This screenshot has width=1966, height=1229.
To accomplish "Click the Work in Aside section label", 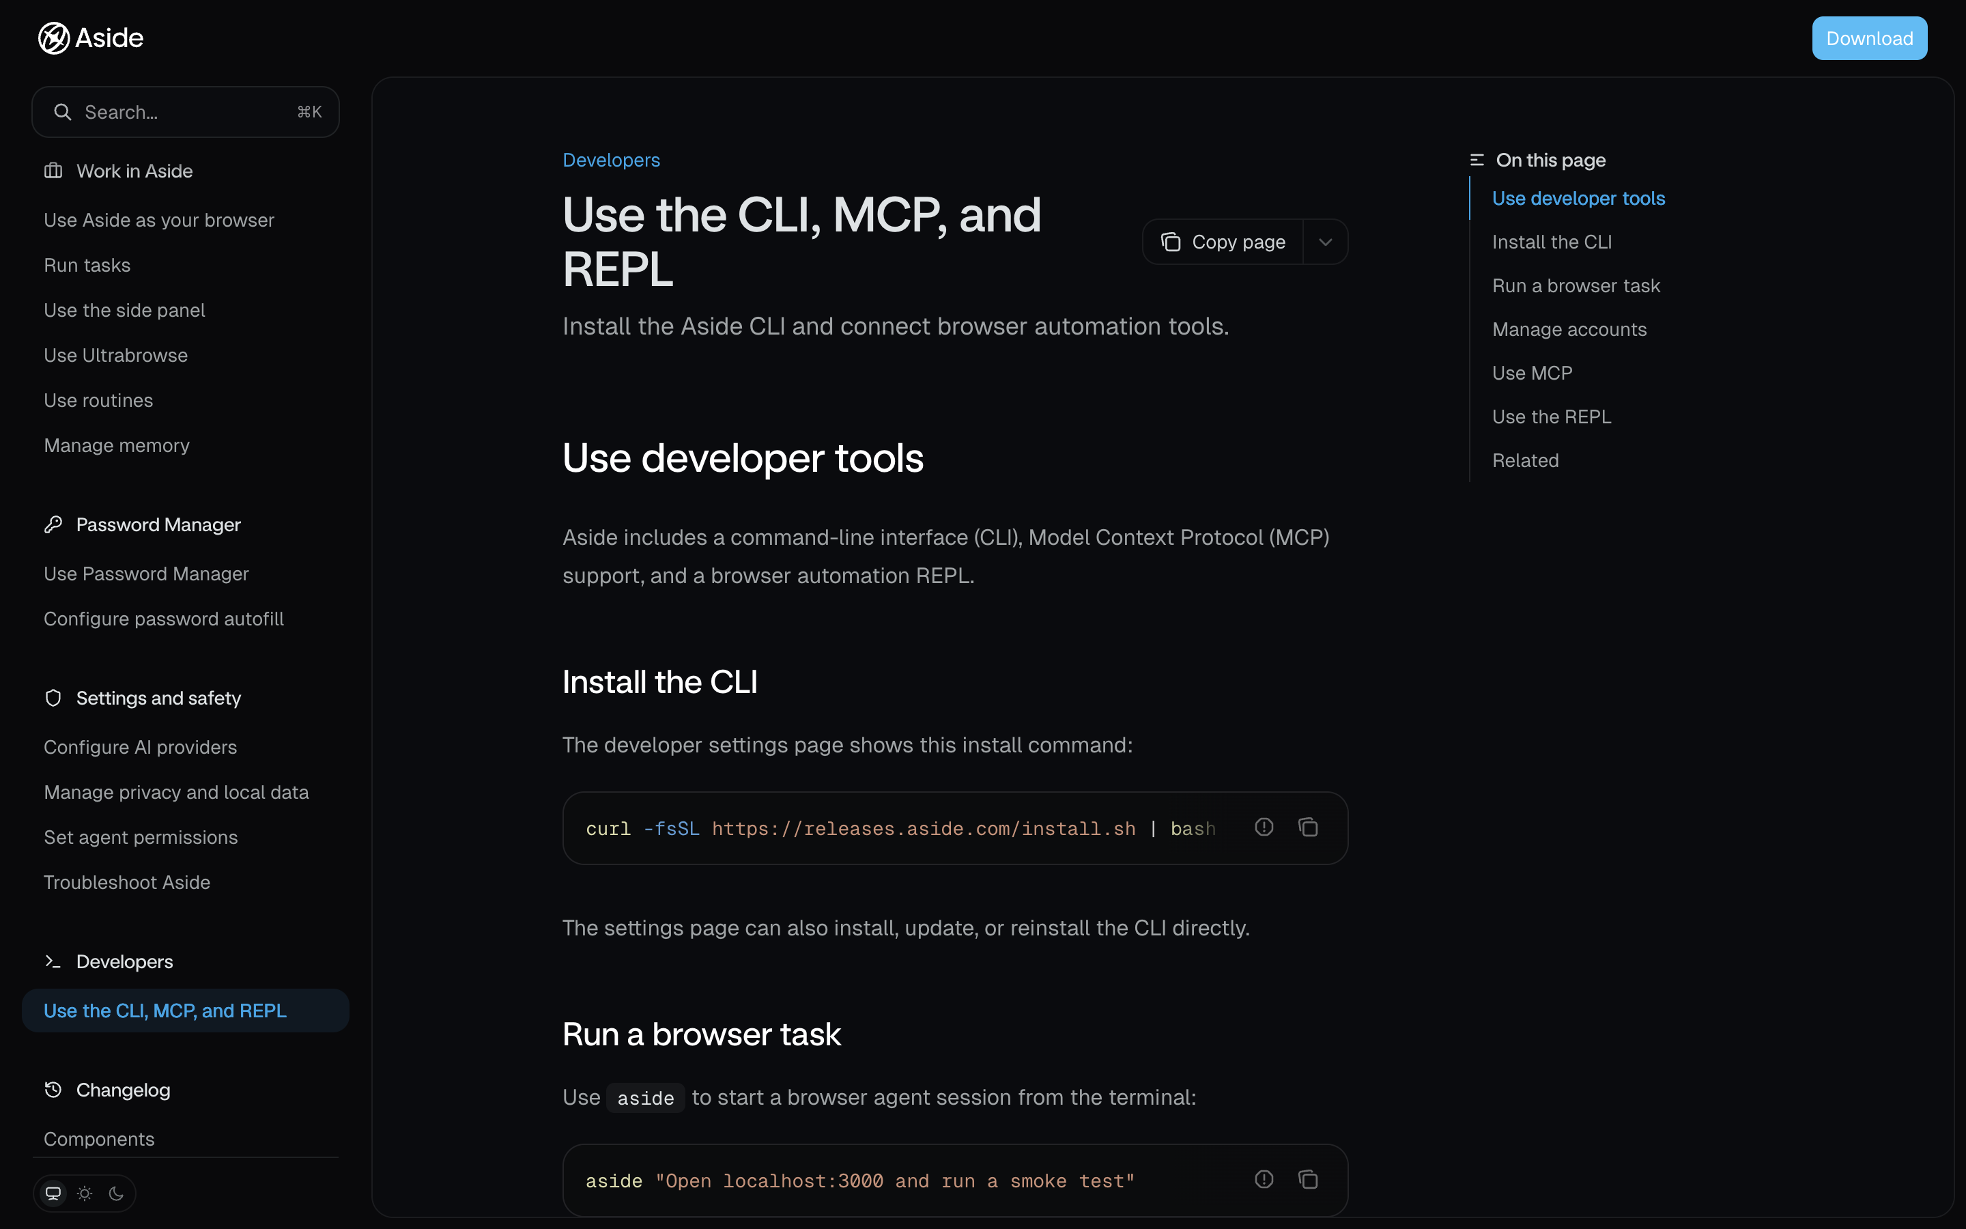I will (x=134, y=171).
